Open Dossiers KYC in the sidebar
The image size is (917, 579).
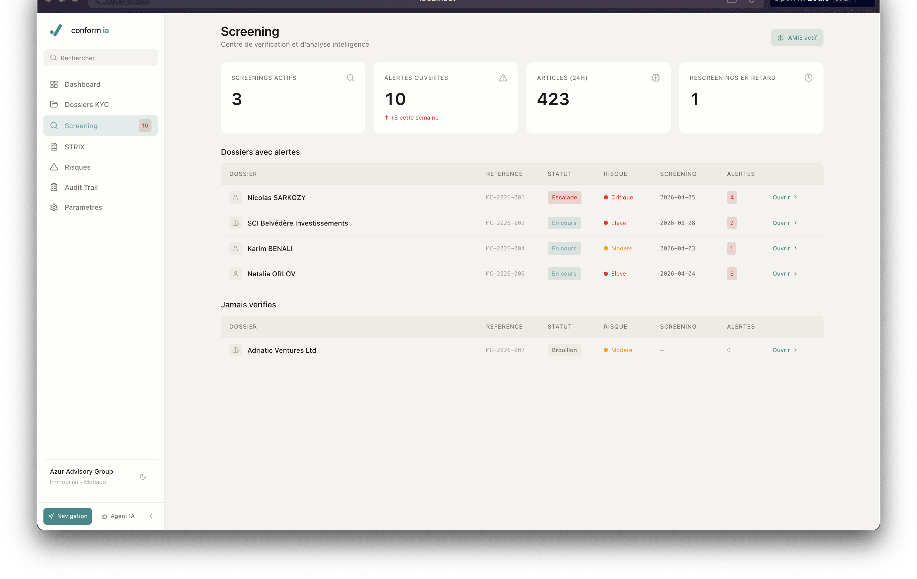87,105
